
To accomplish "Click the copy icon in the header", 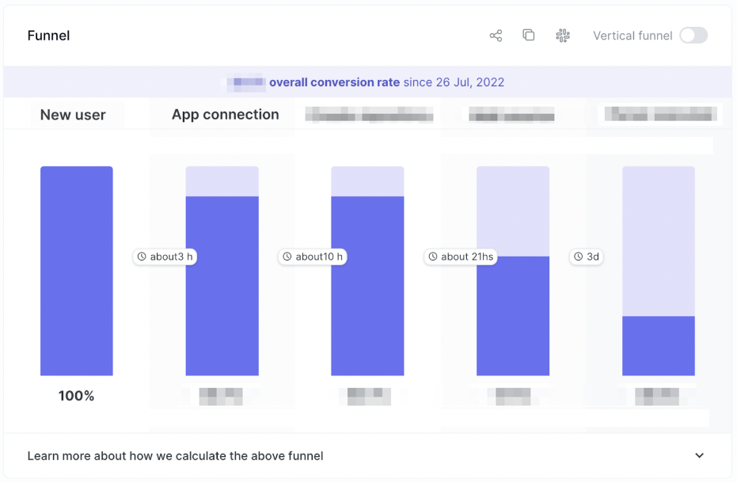I will pos(529,36).
